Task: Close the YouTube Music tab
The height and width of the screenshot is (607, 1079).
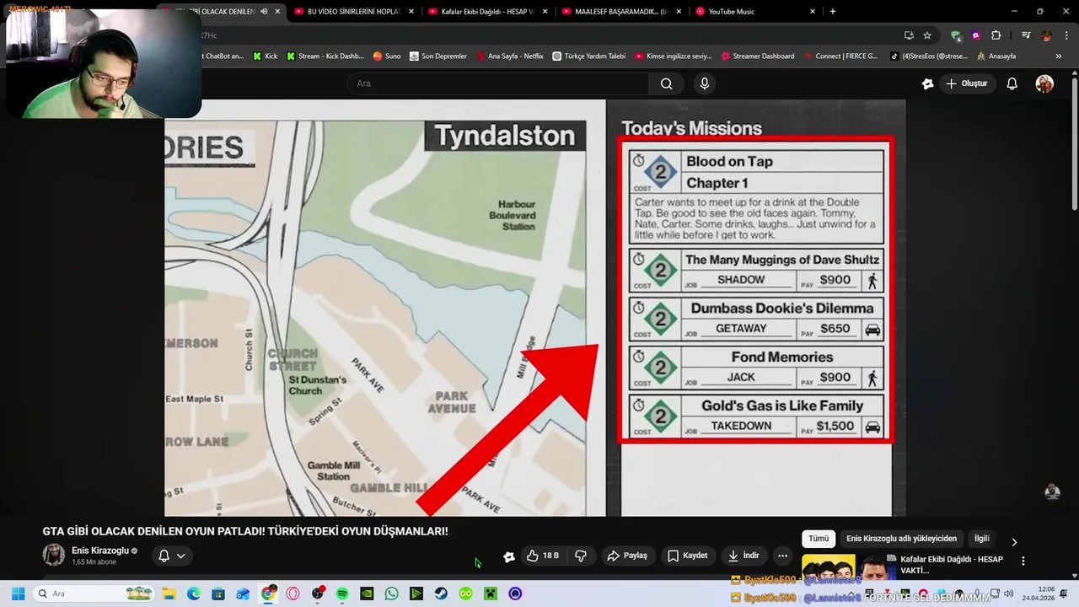Action: pyautogui.click(x=813, y=12)
